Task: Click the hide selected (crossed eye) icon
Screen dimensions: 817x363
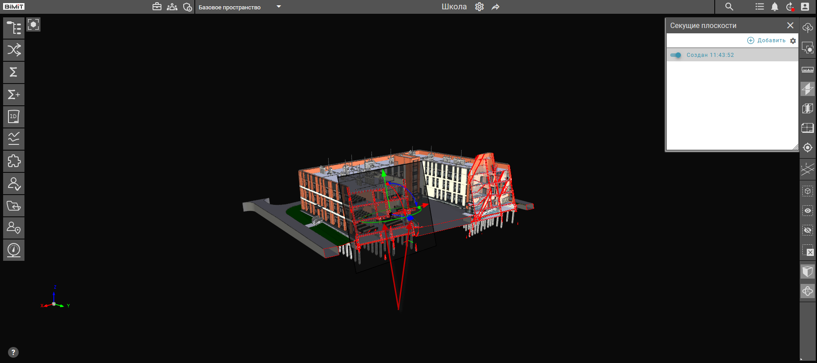Action: (x=808, y=230)
